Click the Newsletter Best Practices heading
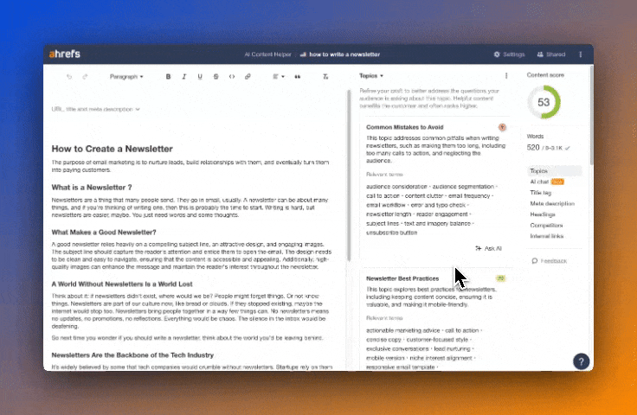 click(x=402, y=278)
